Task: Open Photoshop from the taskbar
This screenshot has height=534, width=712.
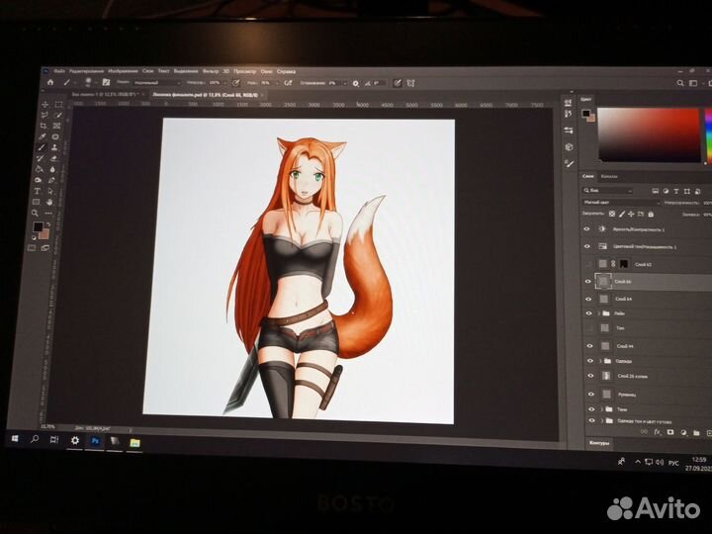Action: pos(95,440)
